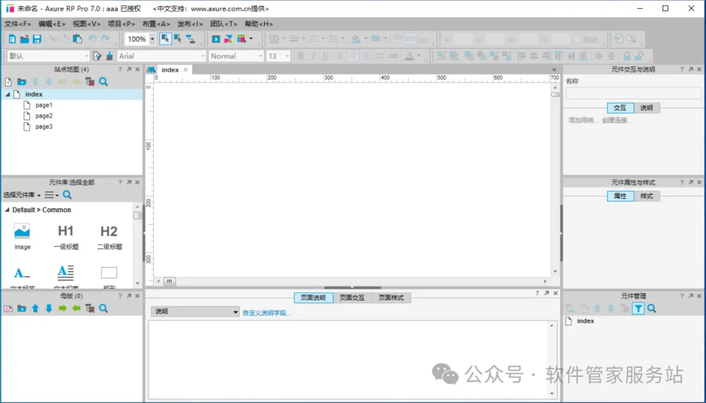
Task: Open the page tabs list dropdown arrow
Action: (x=554, y=70)
